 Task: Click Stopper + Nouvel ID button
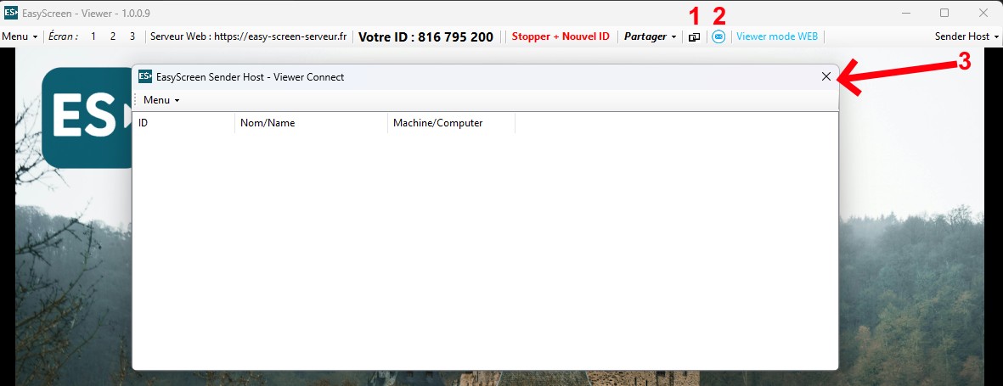560,37
